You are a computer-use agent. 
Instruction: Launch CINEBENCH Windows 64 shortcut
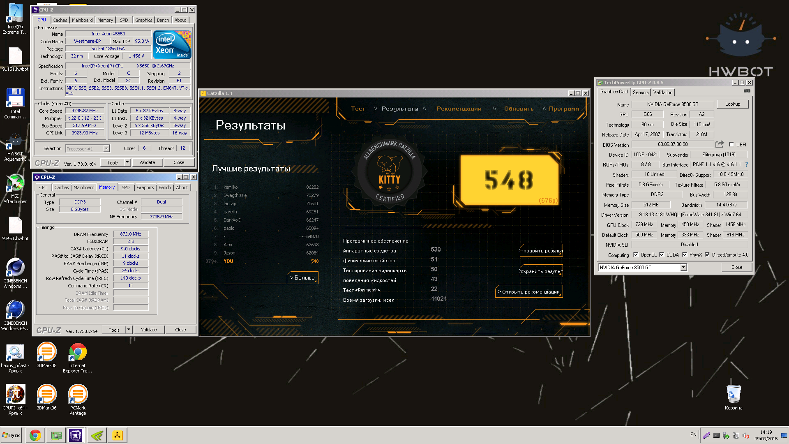coord(15,315)
